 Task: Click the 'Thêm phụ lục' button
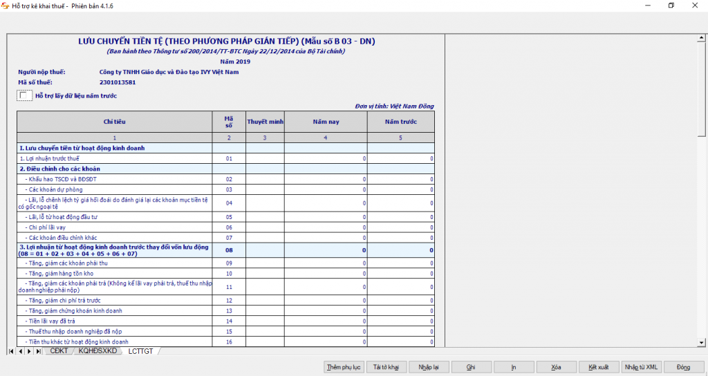click(x=344, y=367)
